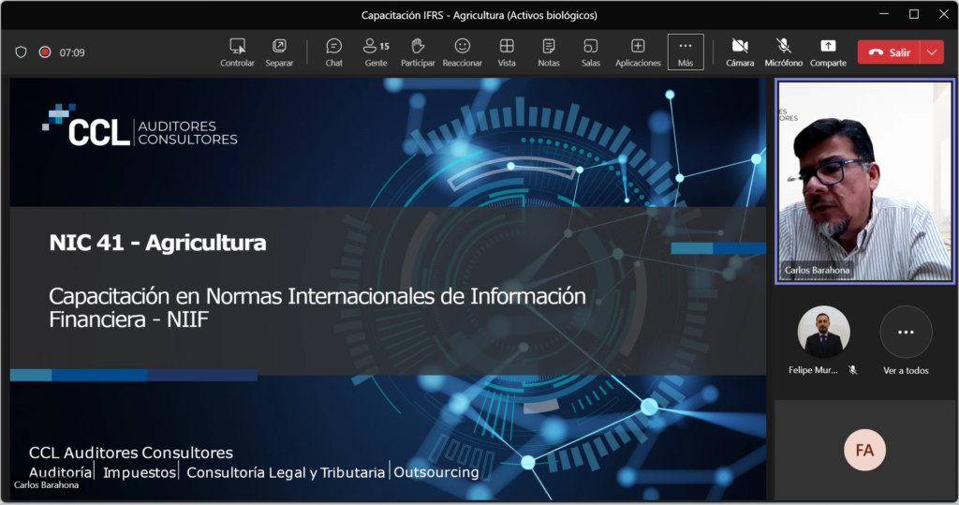Minimize the Teams meeting window
The height and width of the screenshot is (505, 959).
884,14
